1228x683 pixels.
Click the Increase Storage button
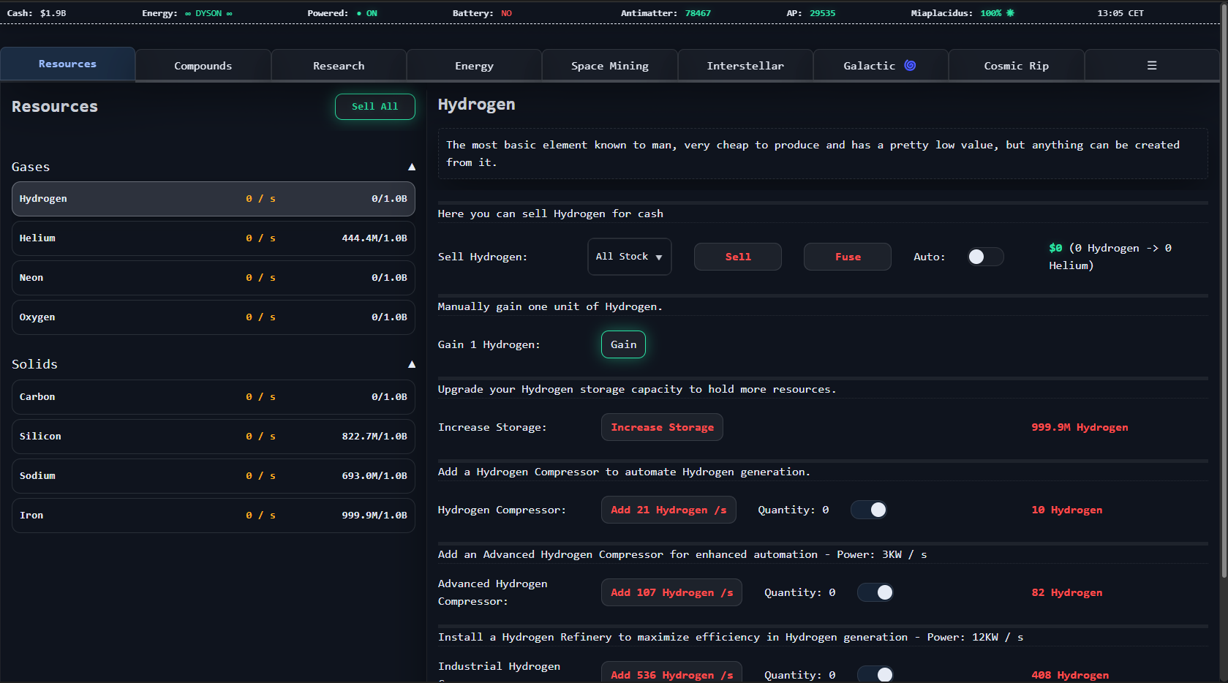pos(662,427)
